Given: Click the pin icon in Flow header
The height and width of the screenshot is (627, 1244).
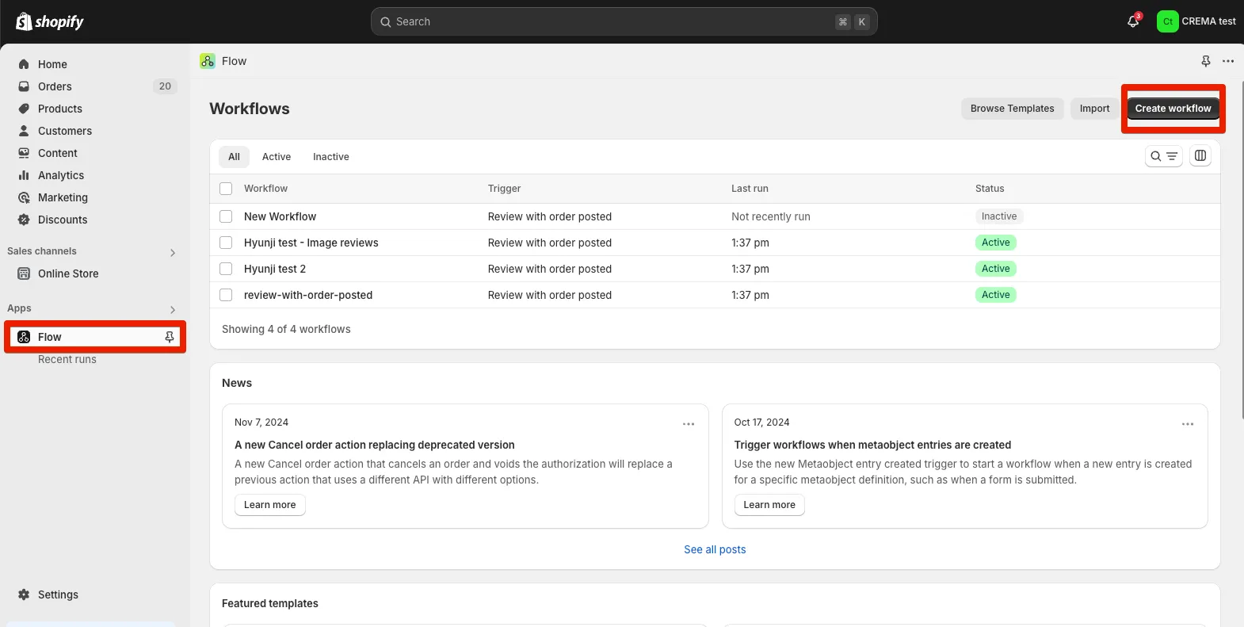Looking at the screenshot, I should pos(1205,61).
